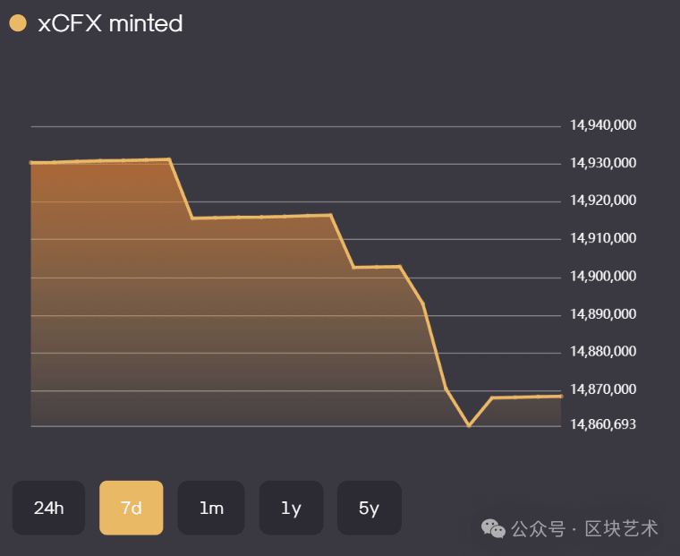
Task: Click the last data point at chart end
Action: pos(561,397)
